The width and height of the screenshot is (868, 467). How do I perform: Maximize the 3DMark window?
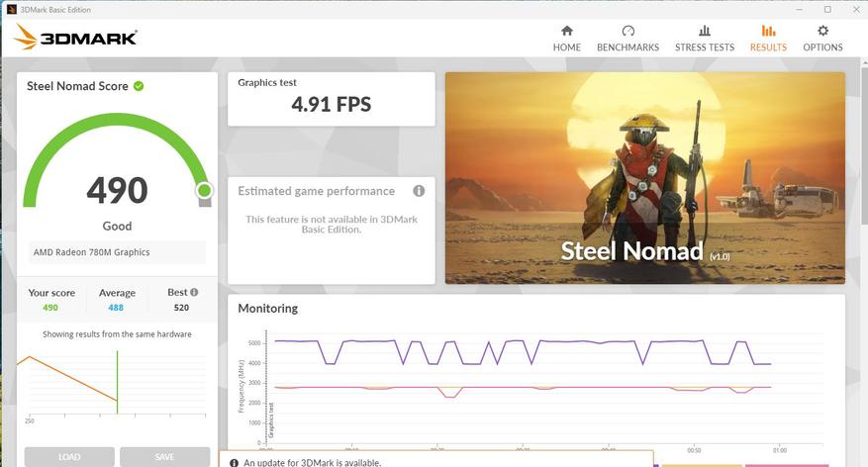click(x=827, y=10)
